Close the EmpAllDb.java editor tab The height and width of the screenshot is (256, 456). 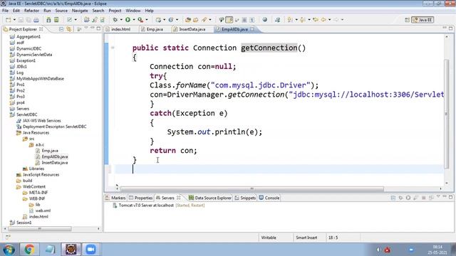(252, 29)
